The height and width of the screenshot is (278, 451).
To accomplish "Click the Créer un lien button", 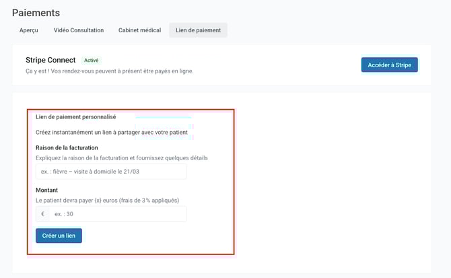I will tap(59, 236).
